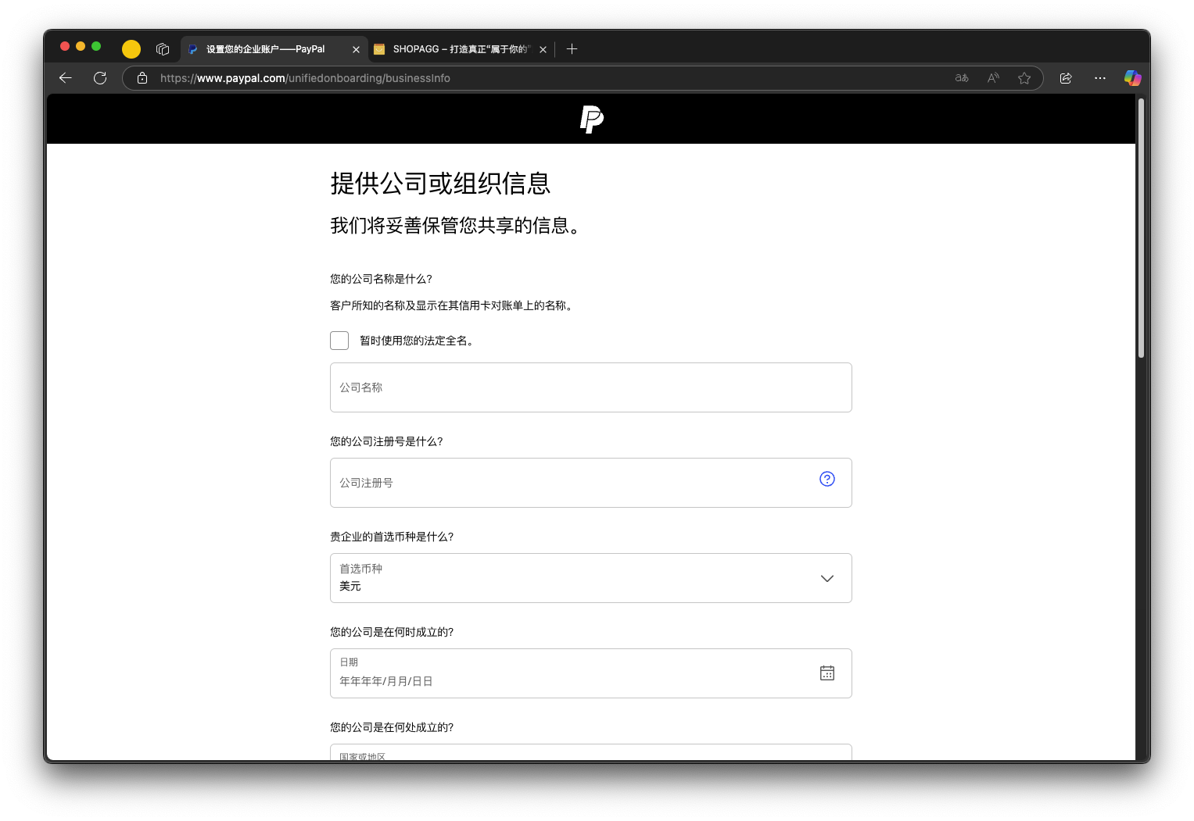Open the calendar date picker icon
Viewport: 1194px width, 821px height.
click(826, 673)
